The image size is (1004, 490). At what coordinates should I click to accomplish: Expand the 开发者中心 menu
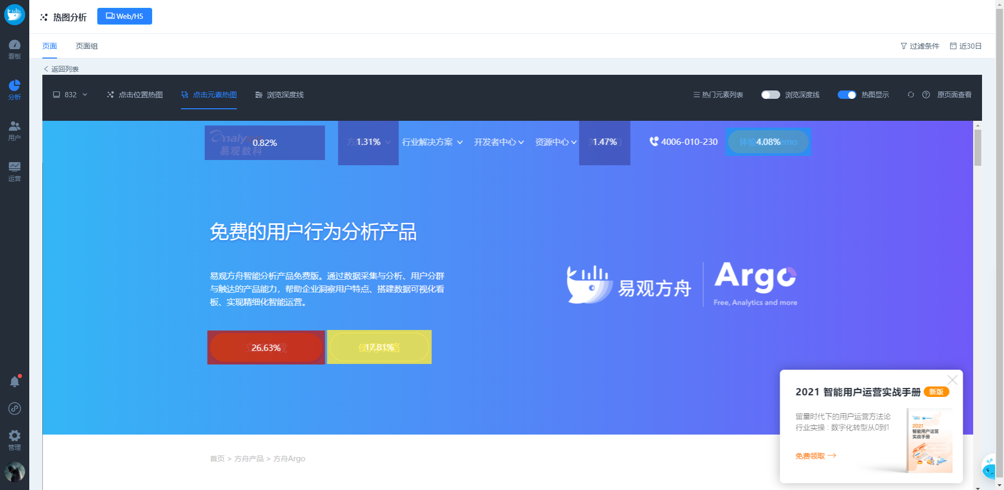pos(499,142)
